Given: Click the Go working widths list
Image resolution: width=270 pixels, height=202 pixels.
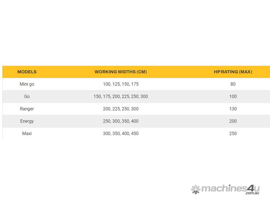Looking at the screenshot, I should [x=121, y=97].
